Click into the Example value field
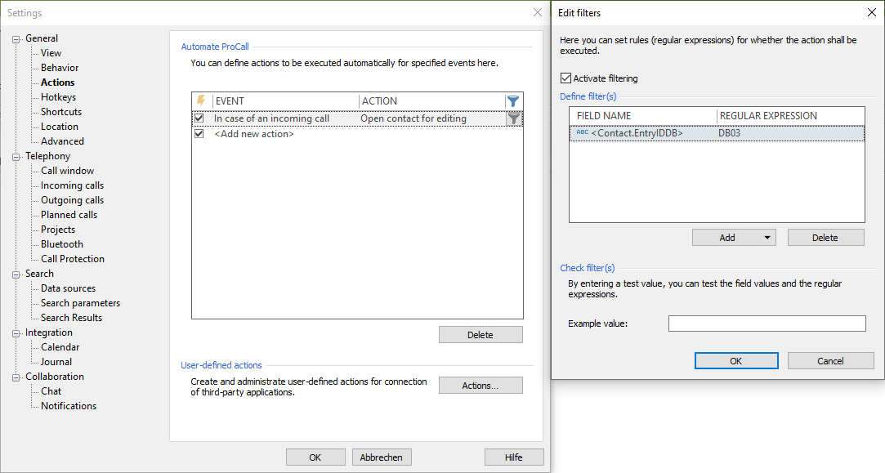Image resolution: width=885 pixels, height=473 pixels. point(767,324)
